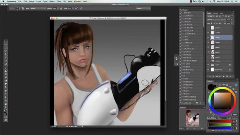Hide the Background layer

(x=208, y=70)
